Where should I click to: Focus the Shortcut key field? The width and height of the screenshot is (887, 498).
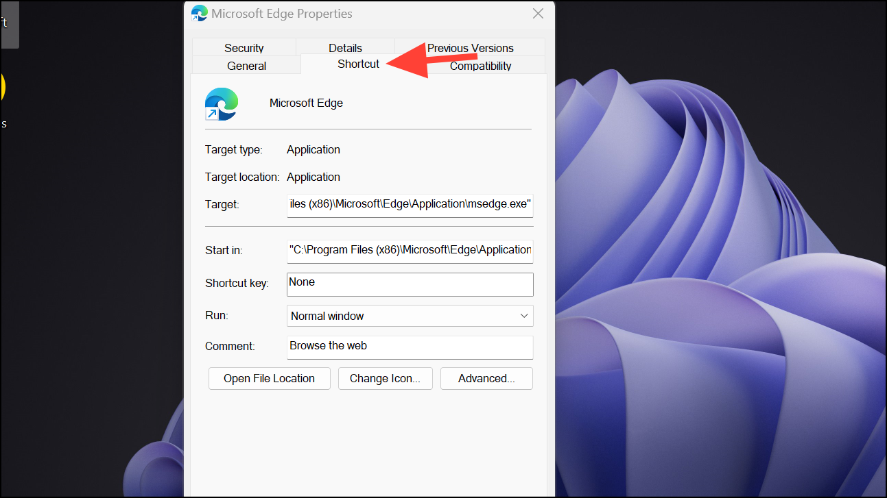pyautogui.click(x=410, y=284)
